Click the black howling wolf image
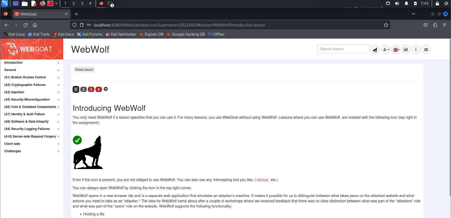This screenshot has height=218, width=451. point(88,152)
